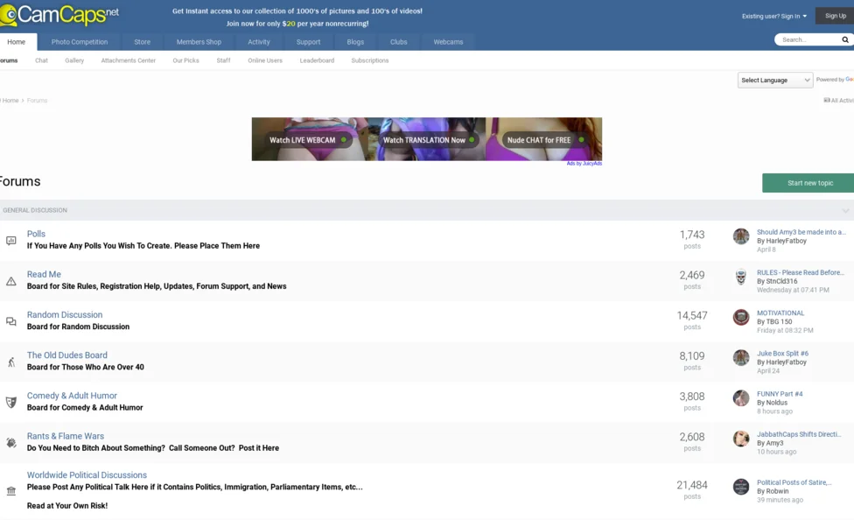Click the Worldwide Political Discussions building icon
Viewport: 854px width, 520px height.
click(x=11, y=491)
